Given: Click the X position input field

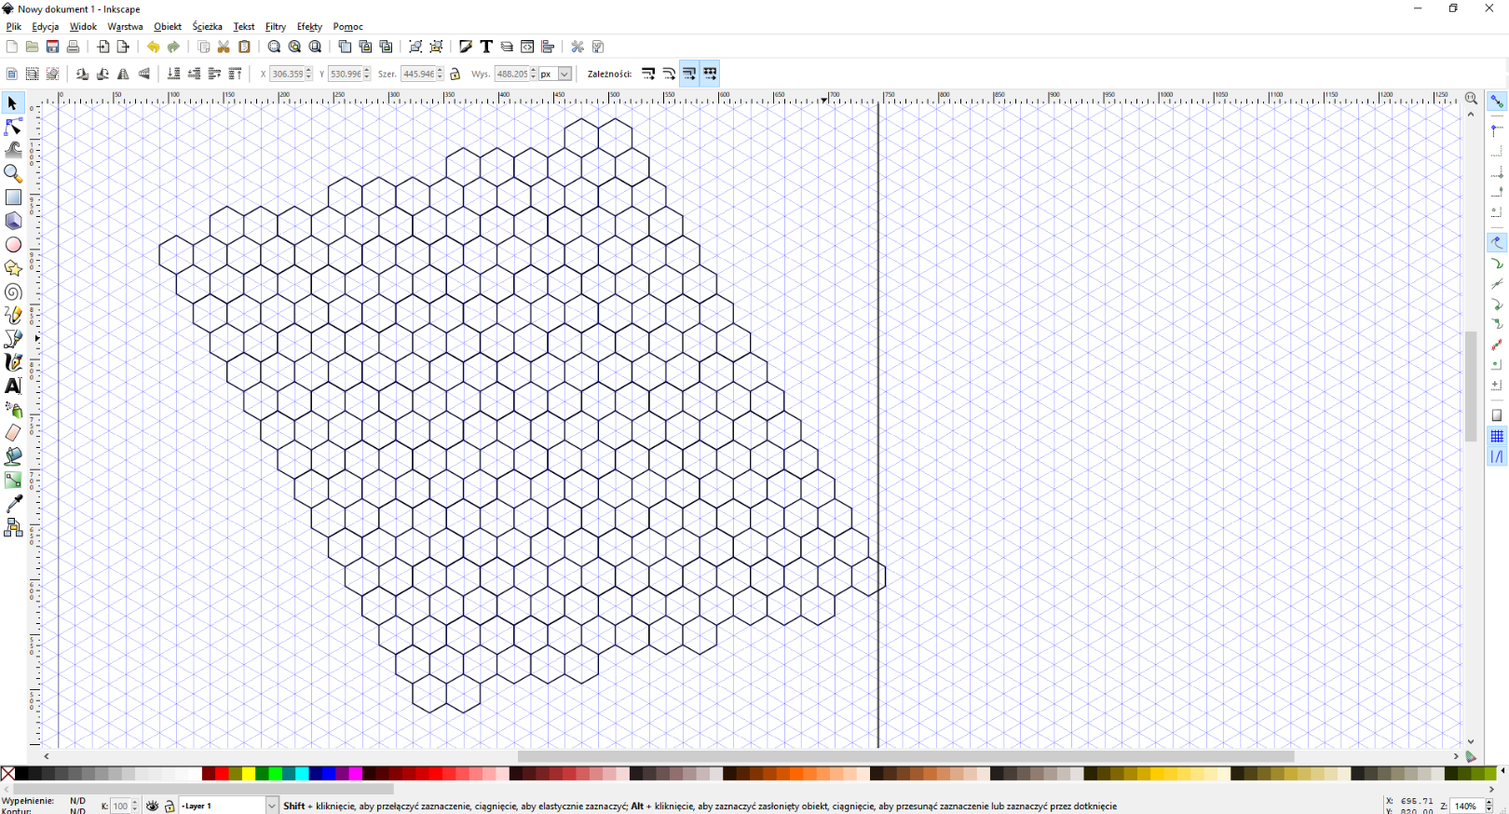Looking at the screenshot, I should [x=287, y=74].
